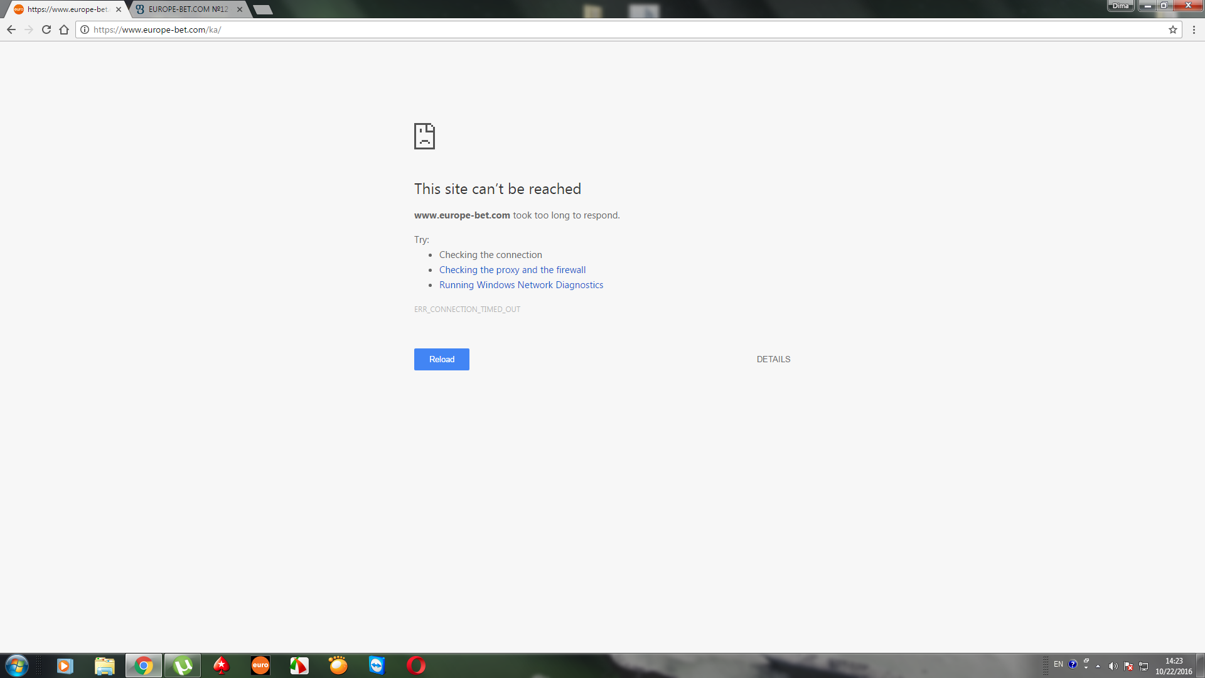Open 'Checking the proxy and the firewall' link
This screenshot has height=678, width=1205.
[512, 270]
